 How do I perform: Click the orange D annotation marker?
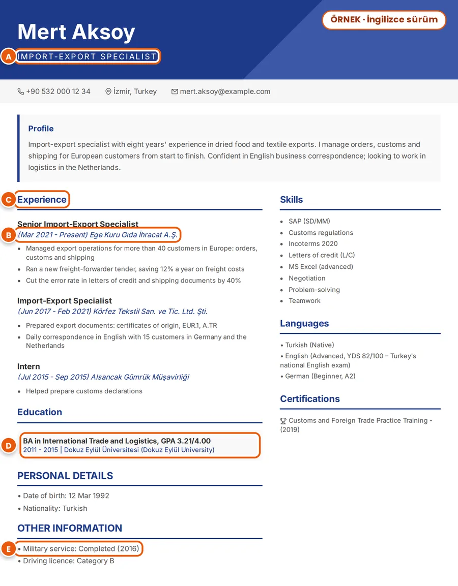8,445
